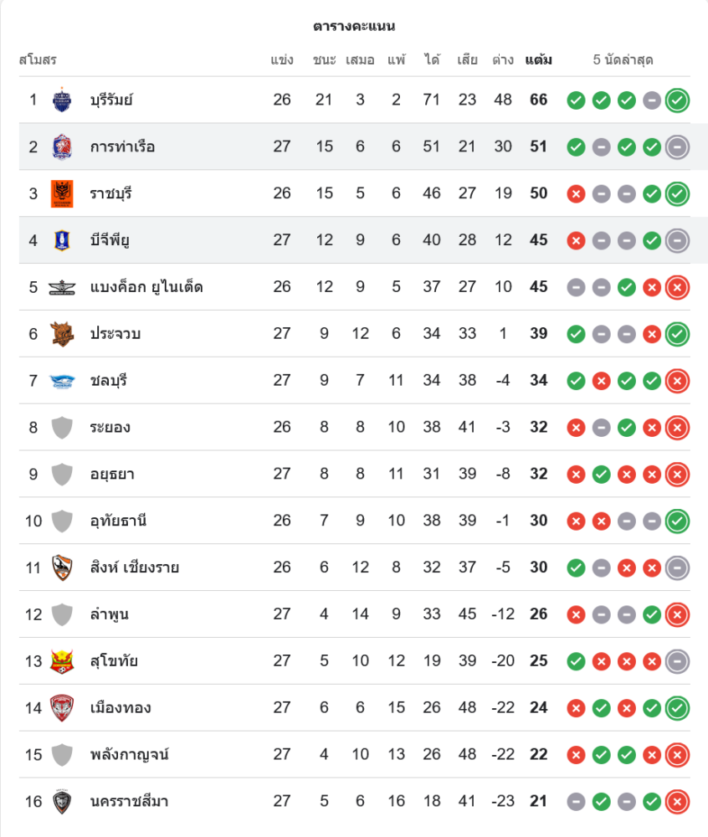Click the การท่าเรือ club crest
Screen dimensions: 708x837
[62, 147]
